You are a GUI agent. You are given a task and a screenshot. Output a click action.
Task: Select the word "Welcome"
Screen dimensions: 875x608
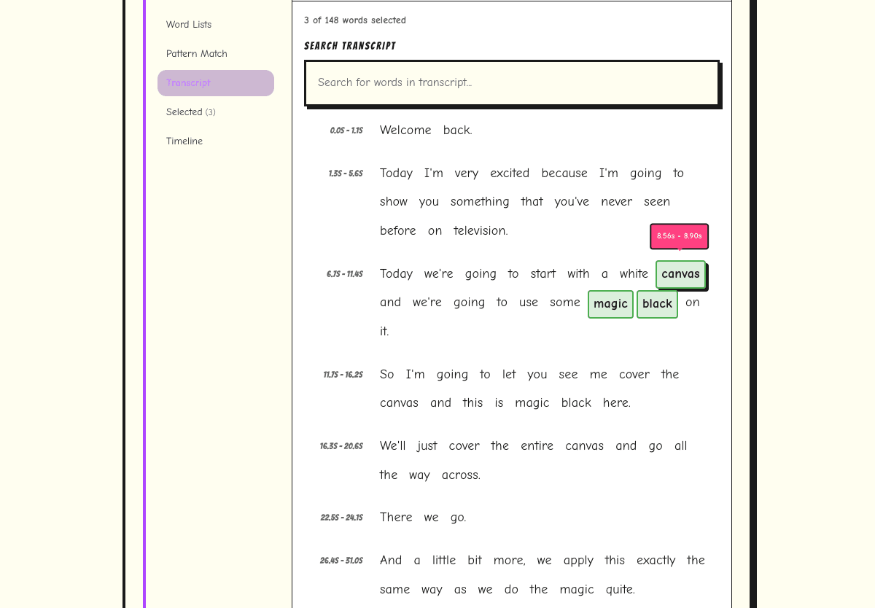point(405,130)
